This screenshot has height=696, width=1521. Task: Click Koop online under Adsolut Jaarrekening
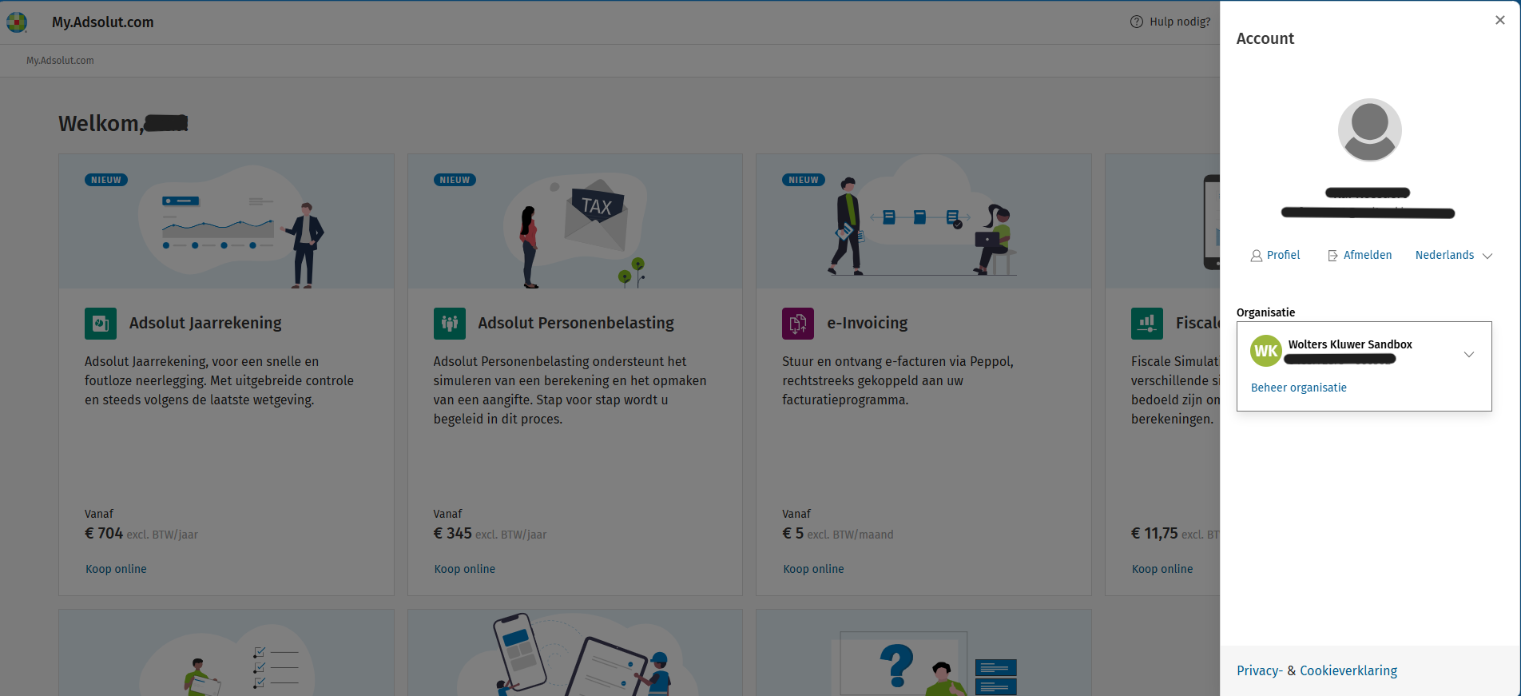point(116,569)
